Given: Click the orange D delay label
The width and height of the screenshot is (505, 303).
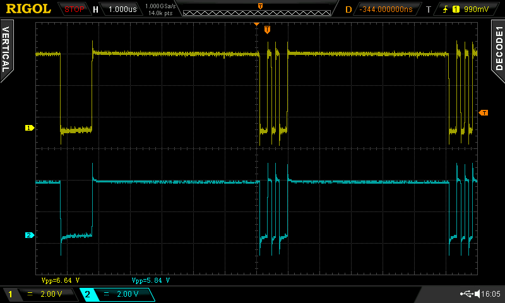Looking at the screenshot, I should 348,9.
